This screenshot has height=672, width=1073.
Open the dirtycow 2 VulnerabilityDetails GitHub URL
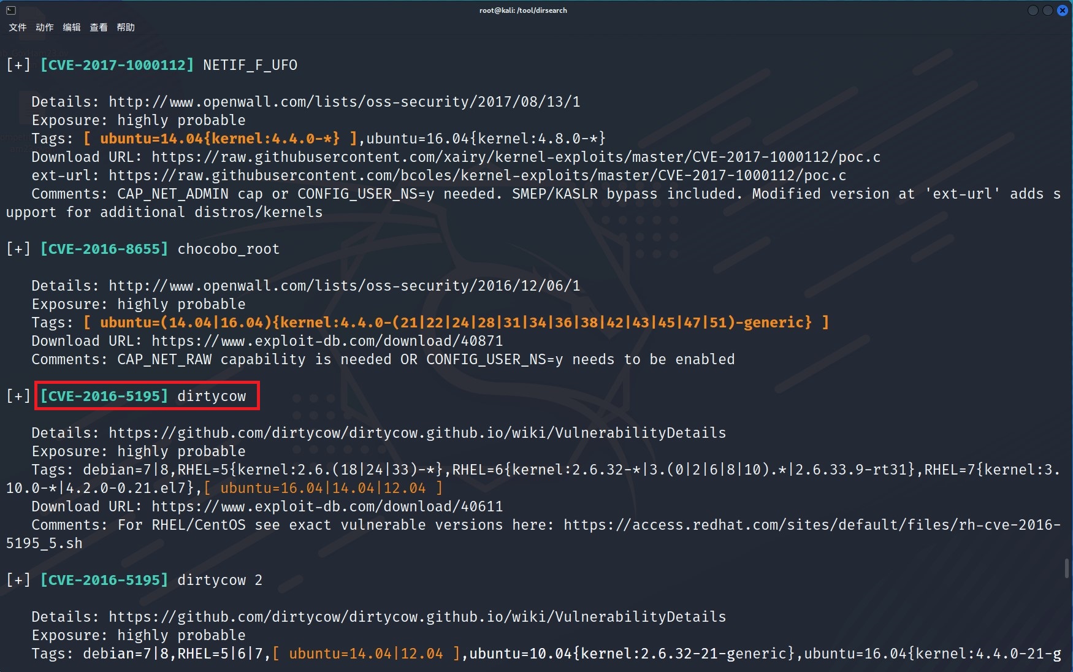coord(418,617)
